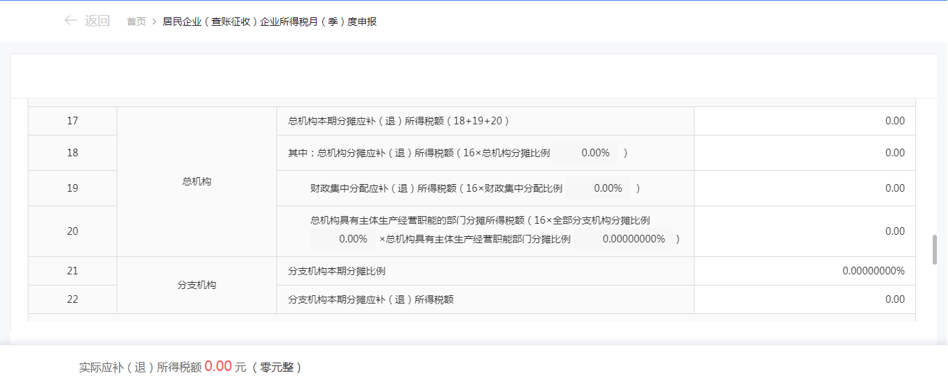Click the 实际应补（退）所得税额 footer label
948x389 pixels.
click(140, 367)
